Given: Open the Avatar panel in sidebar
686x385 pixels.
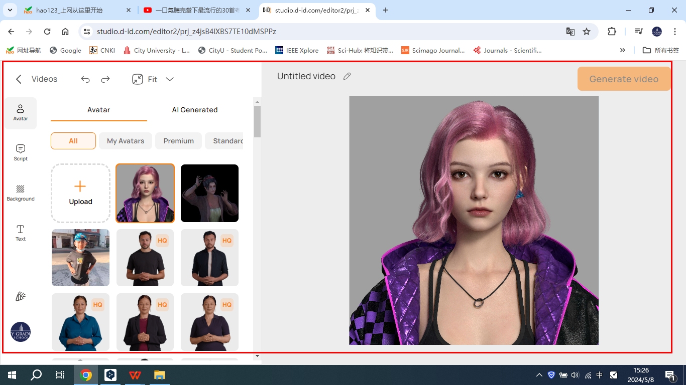Looking at the screenshot, I should tap(21, 113).
